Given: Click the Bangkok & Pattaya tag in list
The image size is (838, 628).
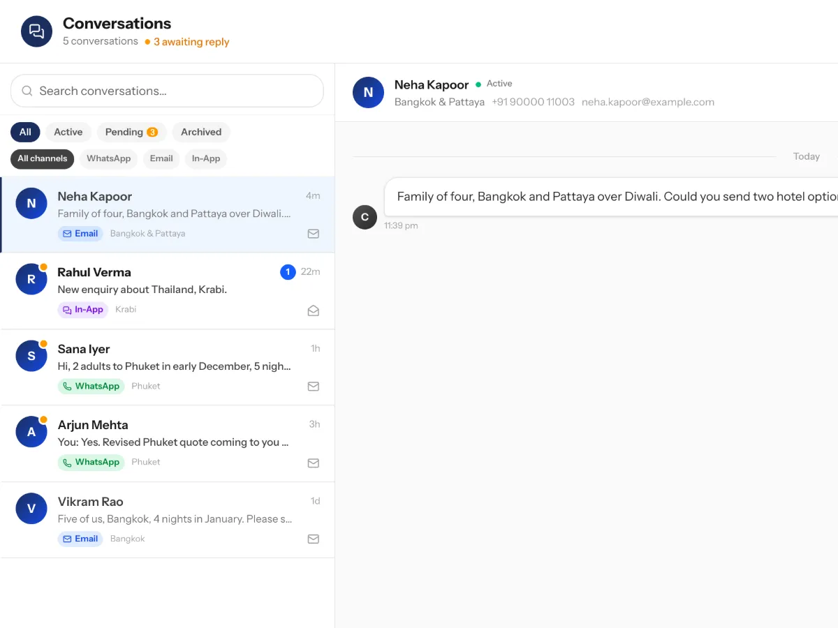Looking at the screenshot, I should point(147,234).
